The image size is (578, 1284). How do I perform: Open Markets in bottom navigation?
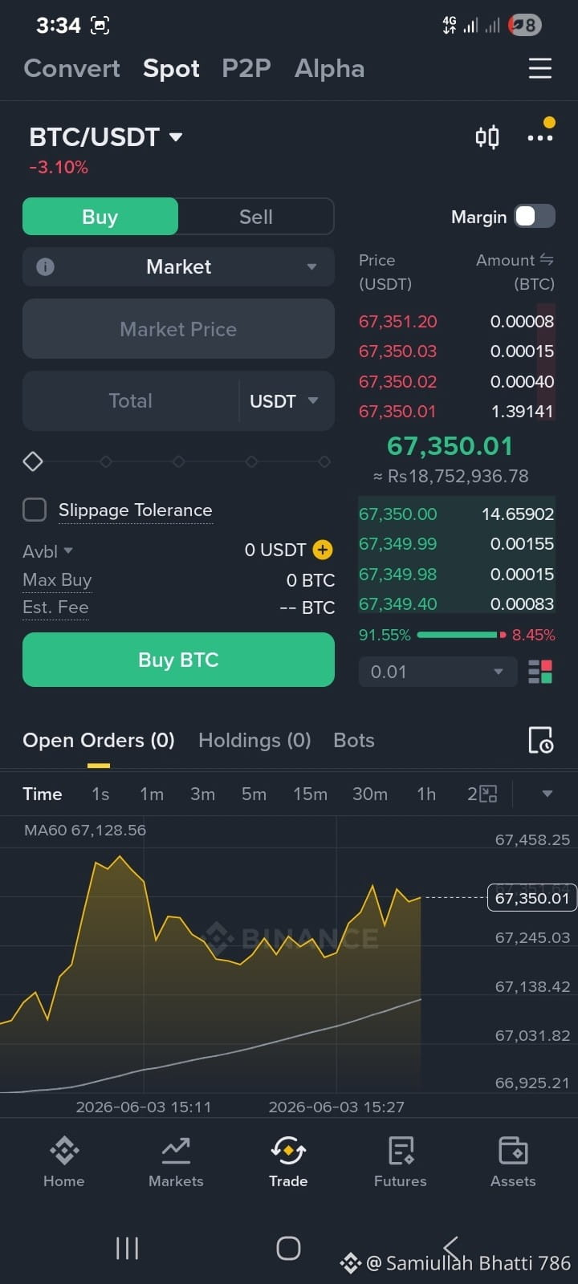pos(176,1162)
